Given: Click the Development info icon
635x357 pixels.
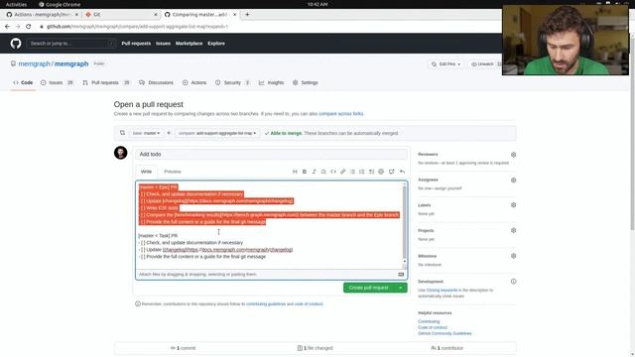Looking at the screenshot, I should click(514, 282).
